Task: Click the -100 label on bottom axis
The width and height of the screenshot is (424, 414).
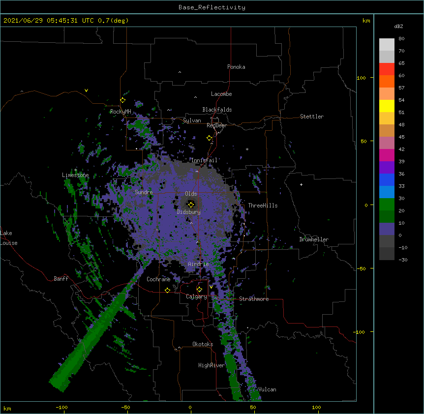Action: 61,407
